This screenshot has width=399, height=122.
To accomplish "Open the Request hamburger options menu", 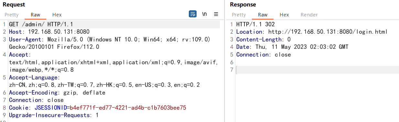I will (x=216, y=14).
